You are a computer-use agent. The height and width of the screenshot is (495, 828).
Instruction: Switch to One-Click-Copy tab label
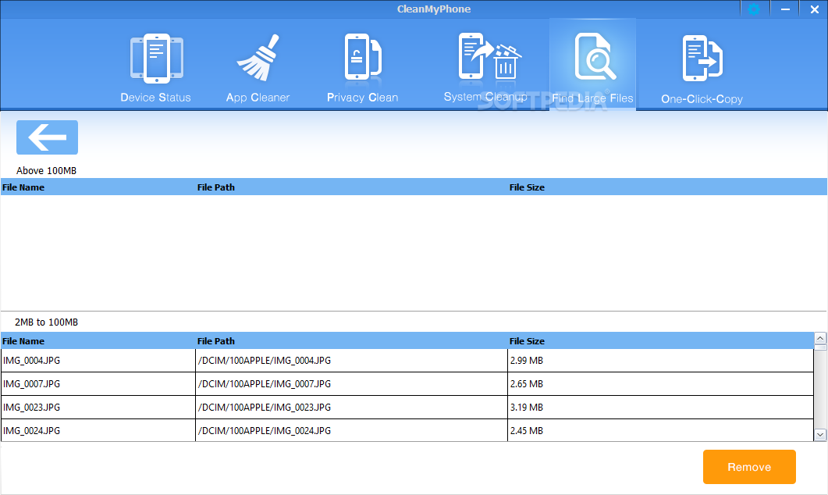click(x=702, y=99)
